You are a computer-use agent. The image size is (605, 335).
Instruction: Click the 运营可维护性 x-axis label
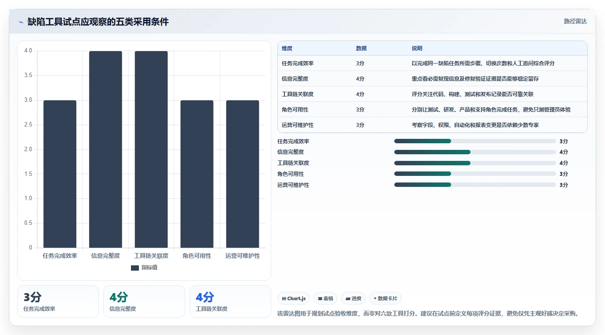[x=243, y=256]
